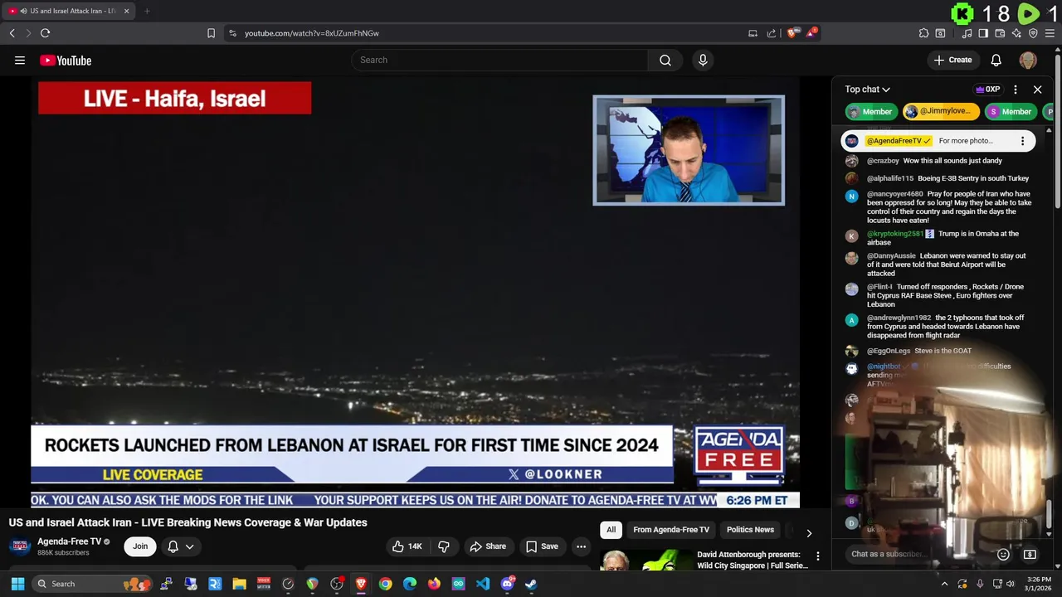Click the browser address bar URL
Viewport: 1062px width, 597px height.
click(312, 33)
